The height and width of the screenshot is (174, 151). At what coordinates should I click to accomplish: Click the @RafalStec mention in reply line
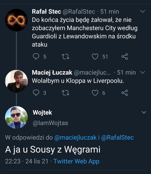(x=118, y=138)
